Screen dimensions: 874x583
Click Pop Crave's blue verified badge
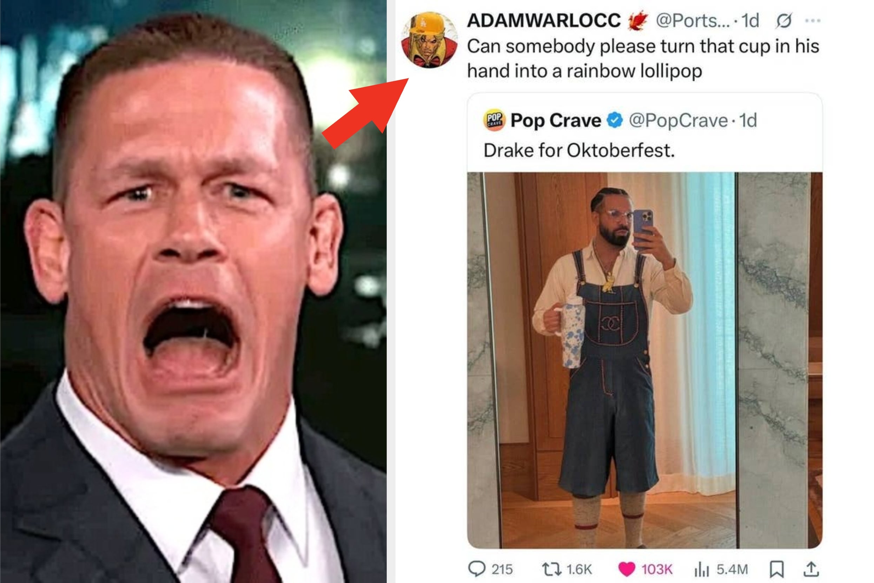click(615, 120)
